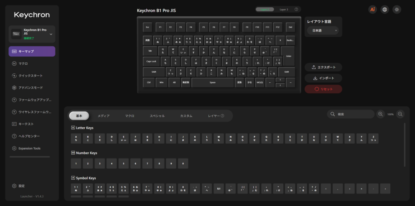The image size is (415, 206).
Task: Select the Alt key on keyboard preview
Action: pyautogui.click(x=174, y=83)
